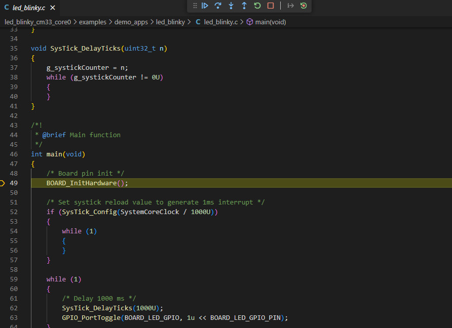Screen dimensions: 452x328
Task: Set a breakpoint next to line 62
Action: (4, 308)
